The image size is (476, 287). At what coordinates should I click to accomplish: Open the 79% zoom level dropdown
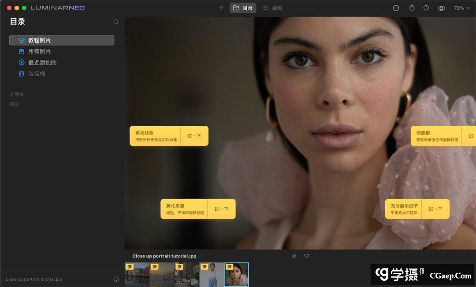462,8
